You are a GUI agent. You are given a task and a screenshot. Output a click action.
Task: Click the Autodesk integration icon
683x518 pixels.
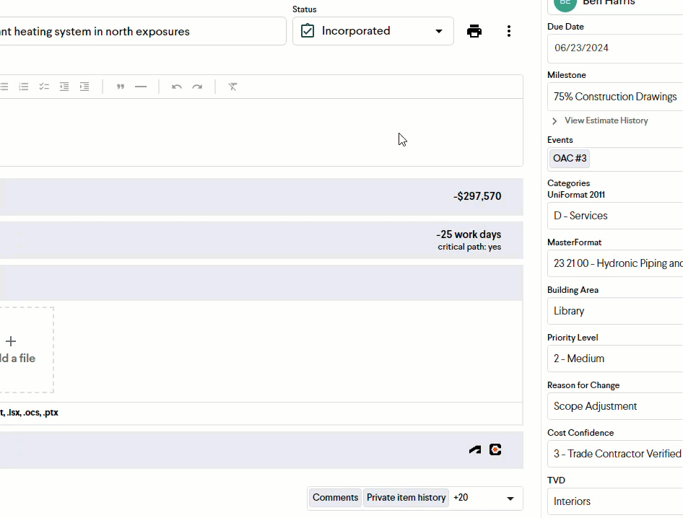pos(474,449)
